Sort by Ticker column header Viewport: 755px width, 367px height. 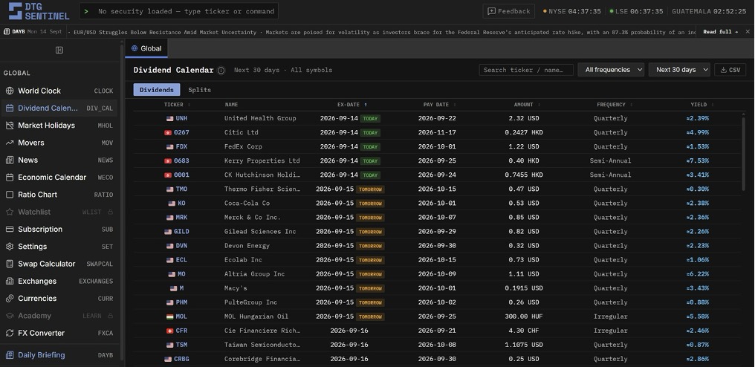coord(177,105)
